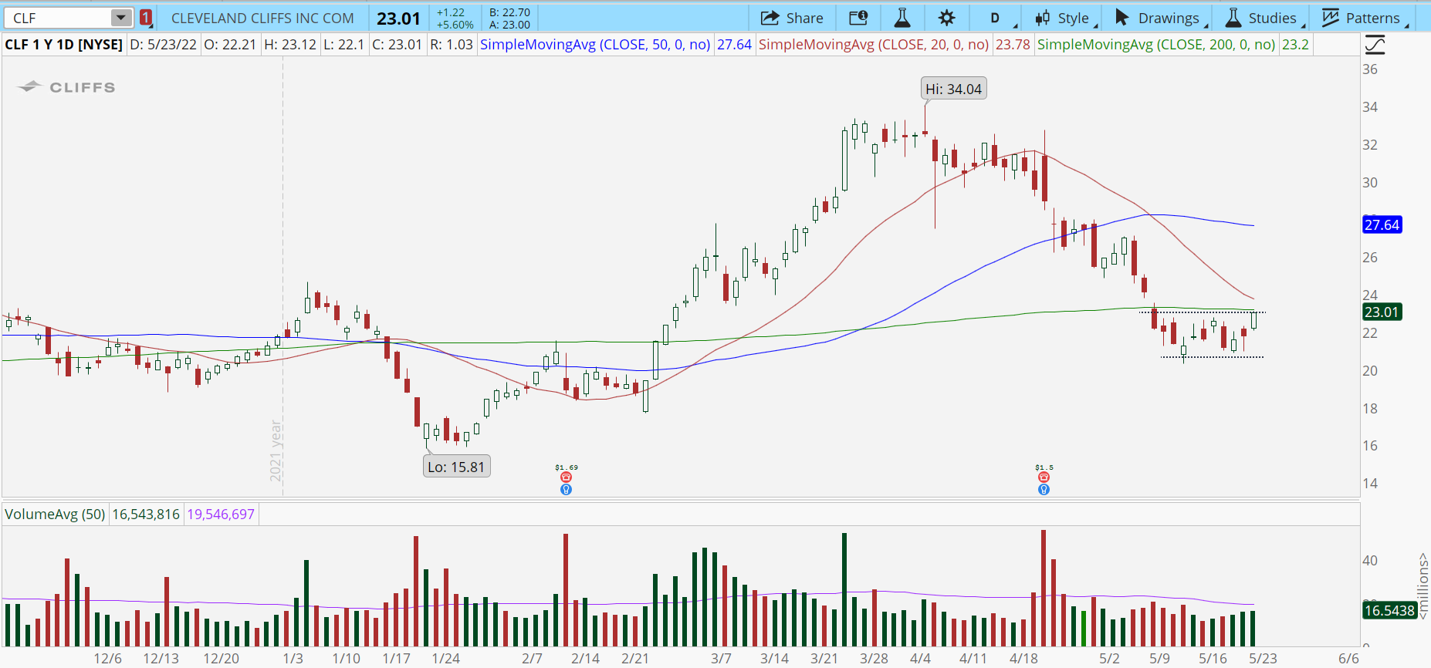
Task: Select the blue SimpleMovingAvg (CLOSE, 50) study label
Action: pyautogui.click(x=595, y=45)
